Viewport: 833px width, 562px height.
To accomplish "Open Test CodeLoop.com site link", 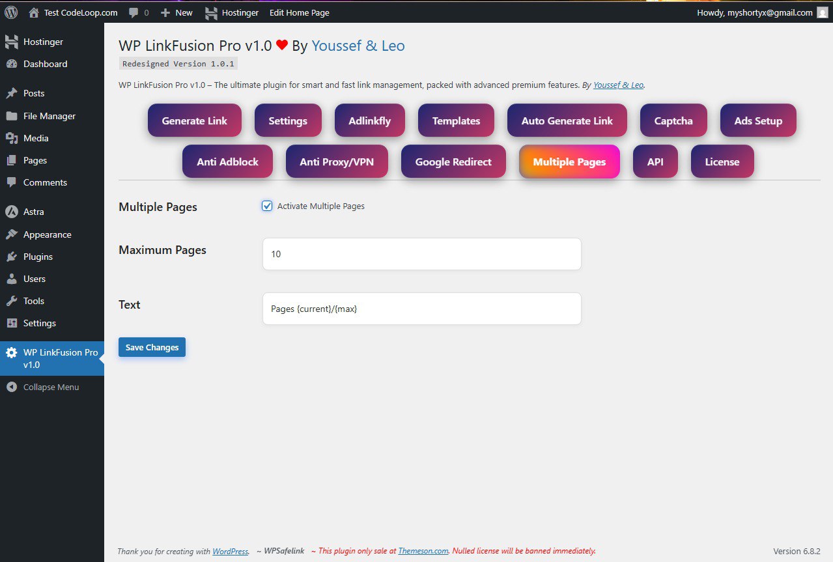I will point(81,12).
